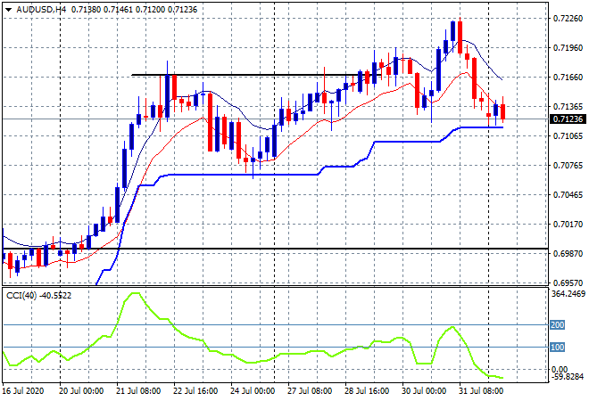Click the 16 Jul 2020 date label
This screenshot has width=589, height=401.
tap(23, 391)
